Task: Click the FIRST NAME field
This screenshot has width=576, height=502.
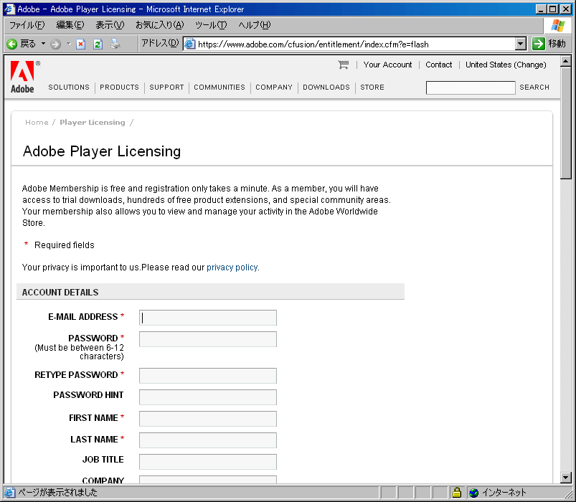Action: (208, 419)
